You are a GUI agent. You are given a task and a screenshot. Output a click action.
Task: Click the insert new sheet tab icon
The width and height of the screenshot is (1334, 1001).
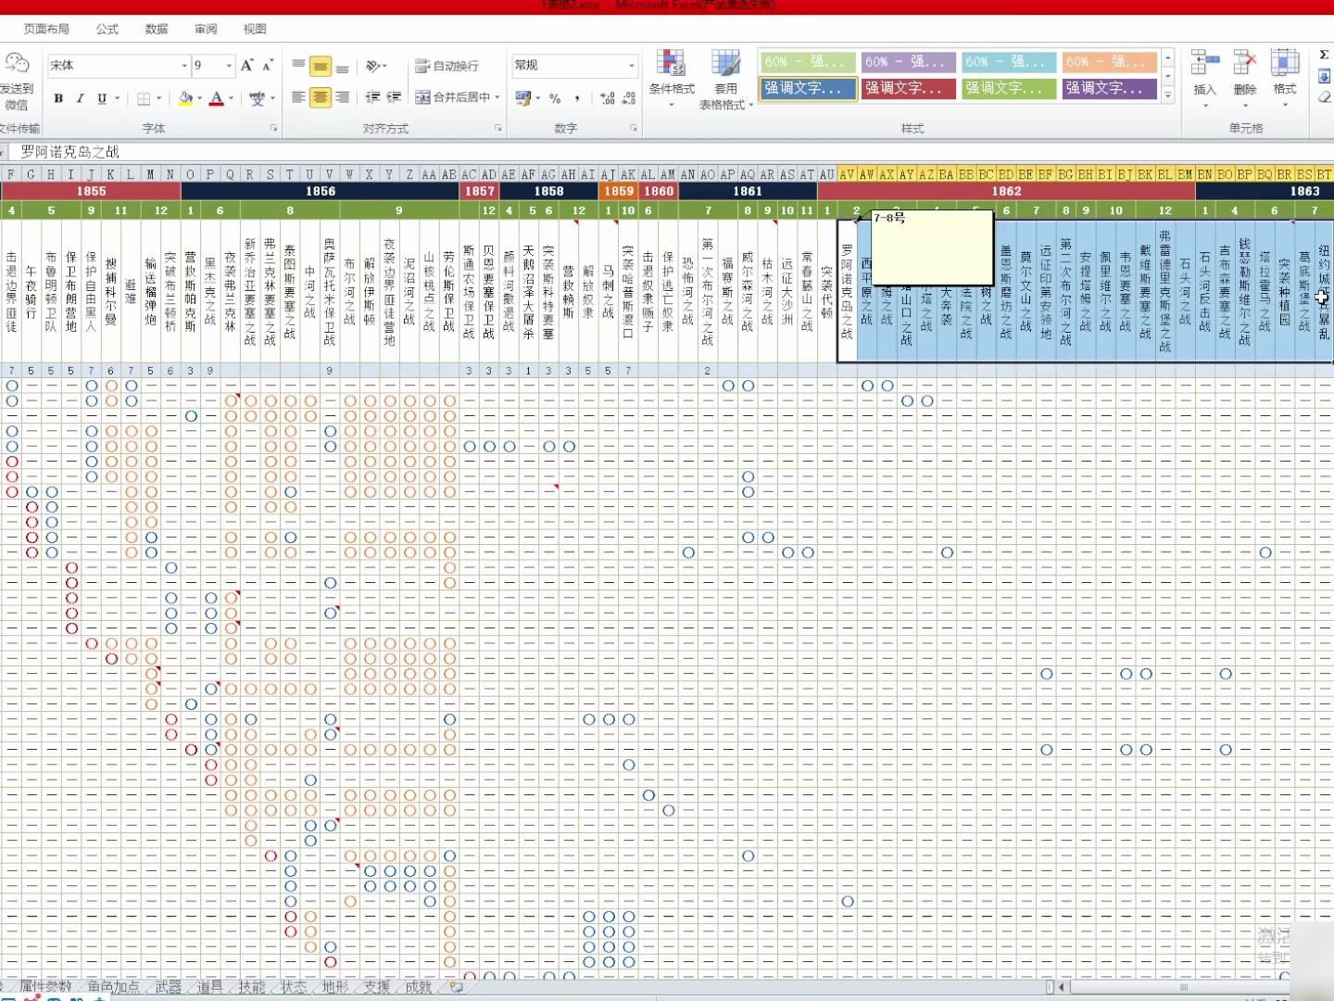click(x=456, y=986)
